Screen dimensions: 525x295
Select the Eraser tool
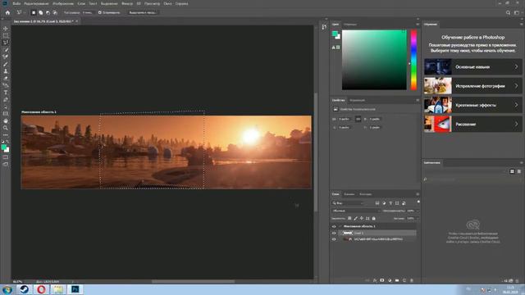(x=6, y=78)
